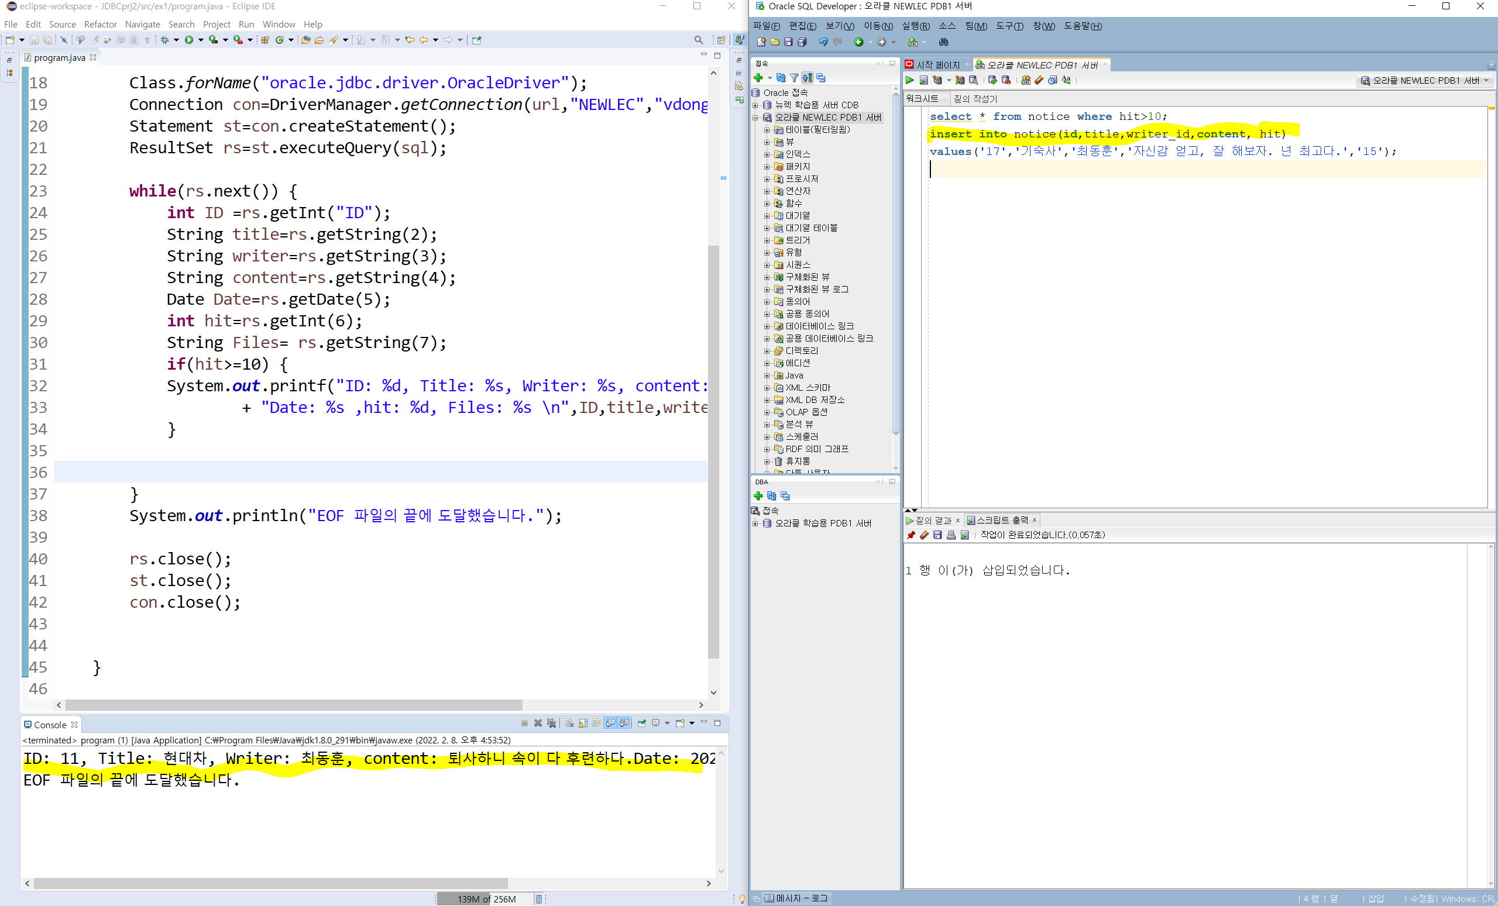Toggle Pin Console button

point(641,723)
